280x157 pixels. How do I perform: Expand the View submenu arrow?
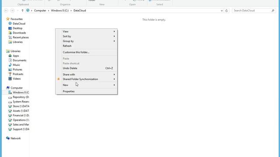tap(114, 31)
